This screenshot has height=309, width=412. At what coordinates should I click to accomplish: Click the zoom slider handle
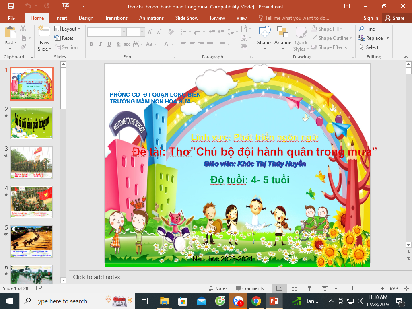tap(352, 288)
